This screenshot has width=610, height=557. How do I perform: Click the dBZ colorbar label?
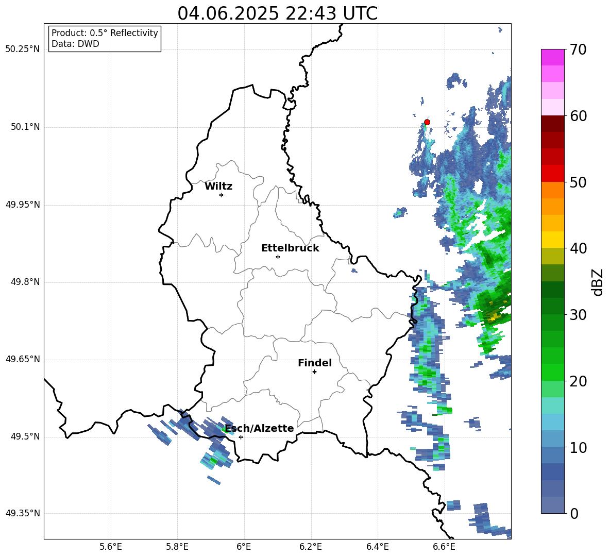tap(598, 282)
